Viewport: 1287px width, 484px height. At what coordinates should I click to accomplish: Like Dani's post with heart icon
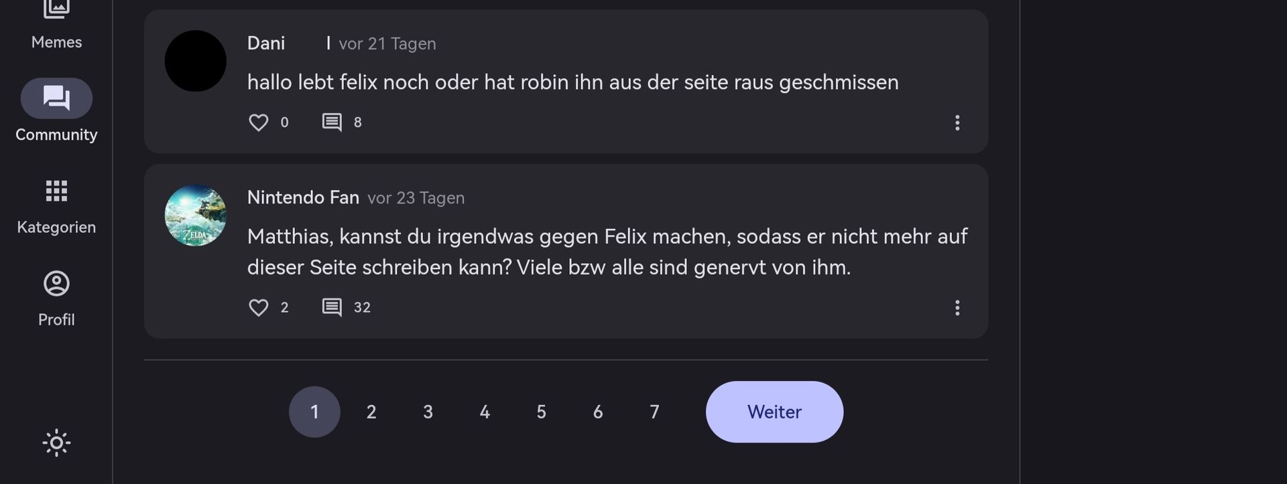(259, 123)
